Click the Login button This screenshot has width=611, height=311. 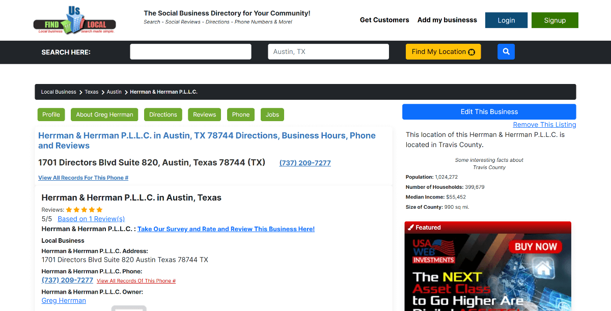506,20
